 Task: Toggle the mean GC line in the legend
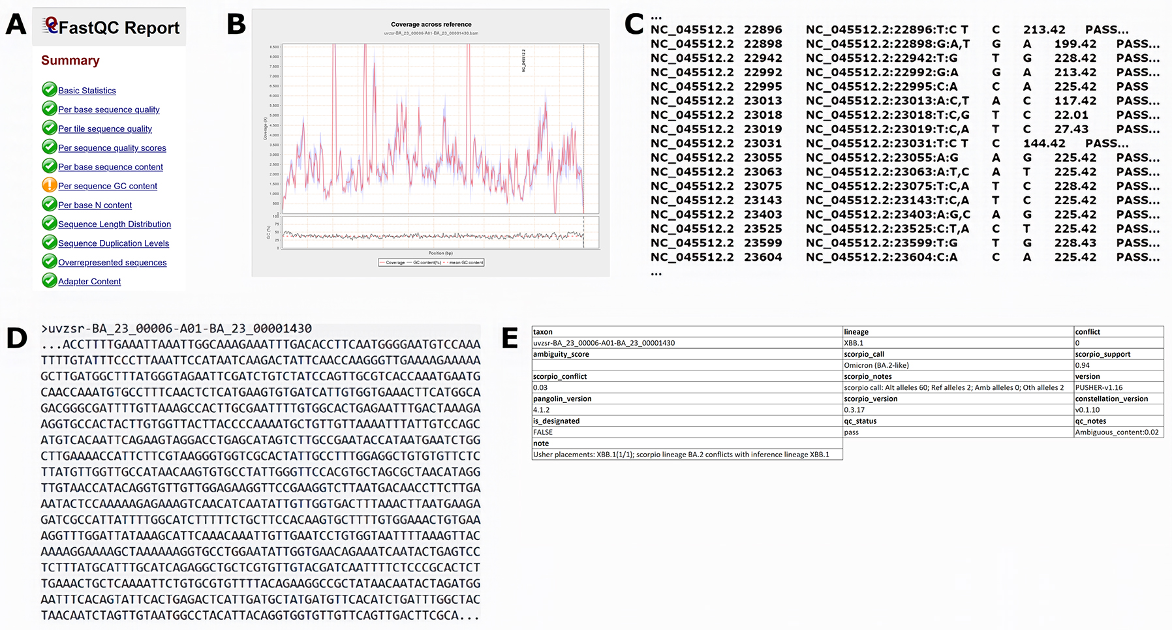point(467,262)
